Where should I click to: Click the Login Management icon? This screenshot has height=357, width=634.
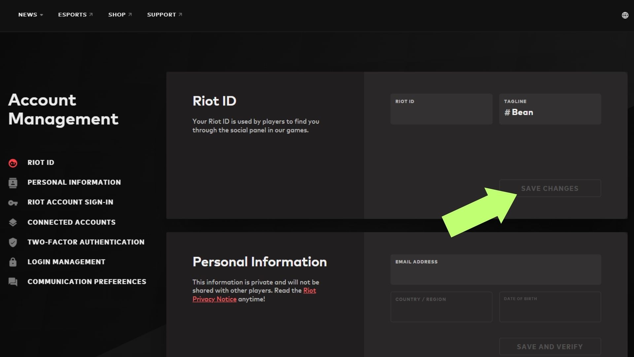[x=13, y=262]
